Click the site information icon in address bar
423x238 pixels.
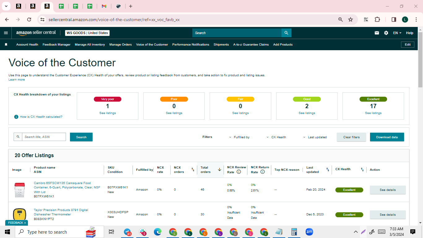click(x=42, y=20)
